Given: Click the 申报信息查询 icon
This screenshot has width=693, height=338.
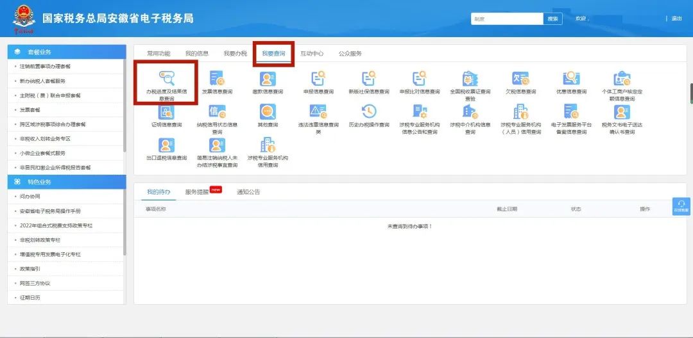Looking at the screenshot, I should pyautogui.click(x=318, y=78).
